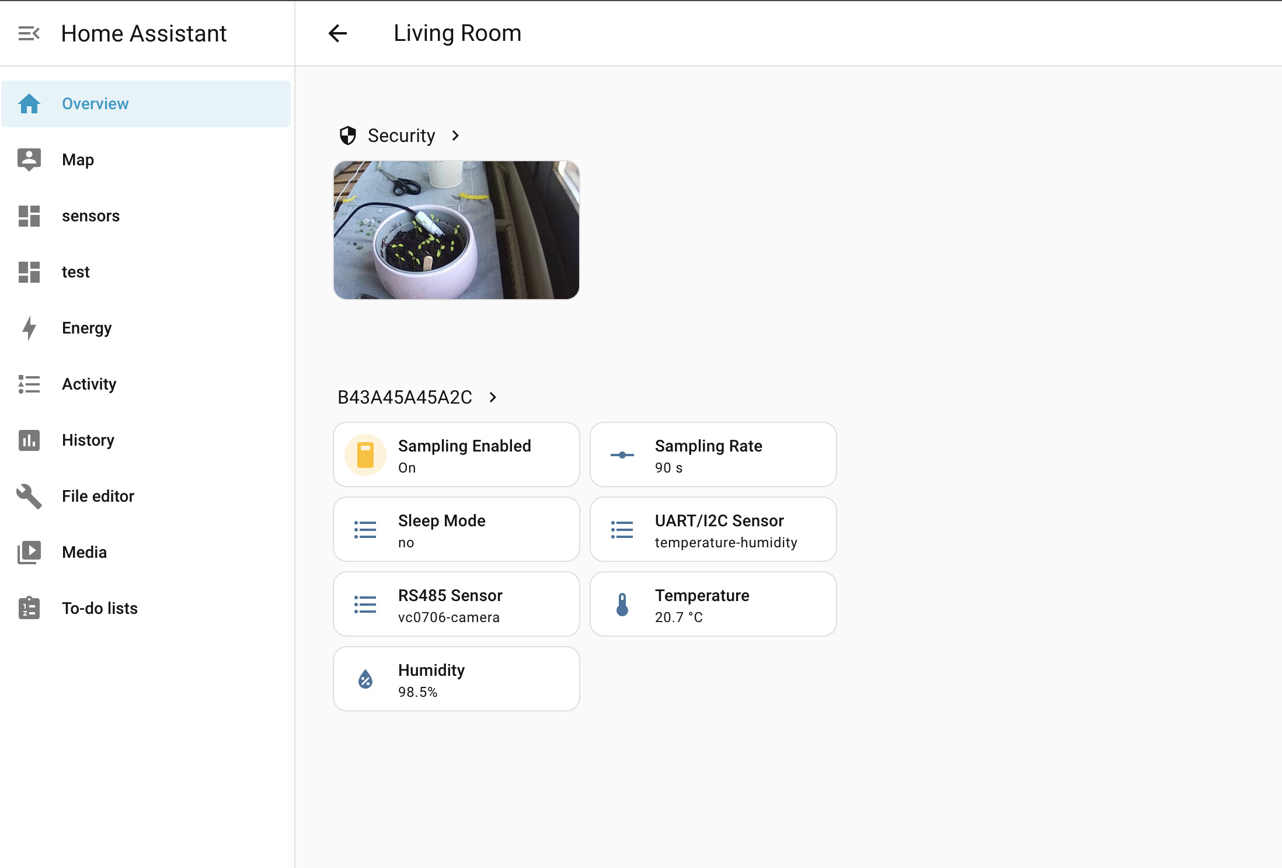Adjust the Sampling Rate slider card
The height and width of the screenshot is (868, 1282).
tap(713, 455)
